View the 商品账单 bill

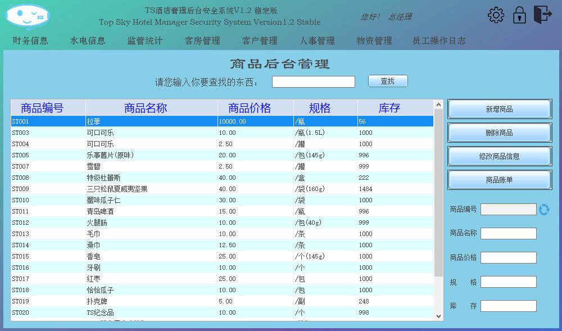(x=498, y=180)
